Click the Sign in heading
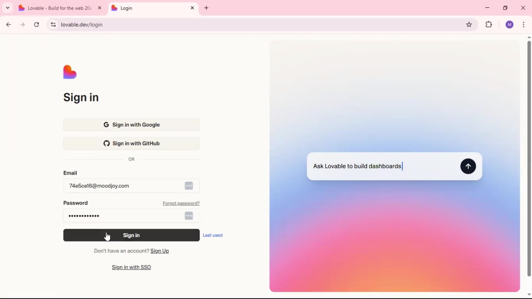The height and width of the screenshot is (299, 532). point(81,97)
